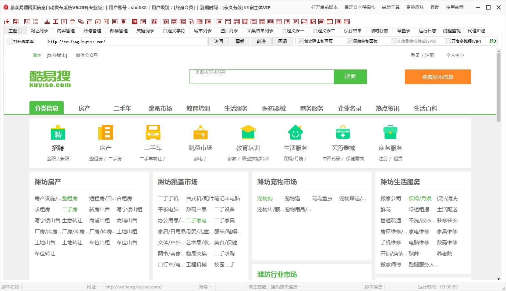
Task: Click the 求 toolbar icon
Action: 166,22
